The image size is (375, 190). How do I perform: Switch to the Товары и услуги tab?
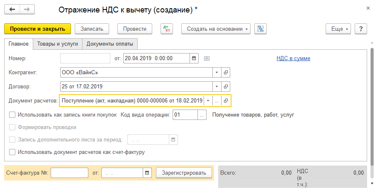click(57, 44)
